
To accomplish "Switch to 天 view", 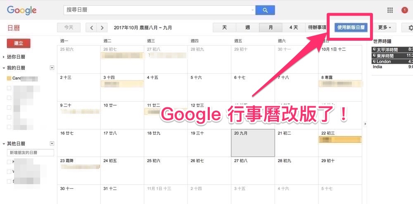I will (x=224, y=28).
